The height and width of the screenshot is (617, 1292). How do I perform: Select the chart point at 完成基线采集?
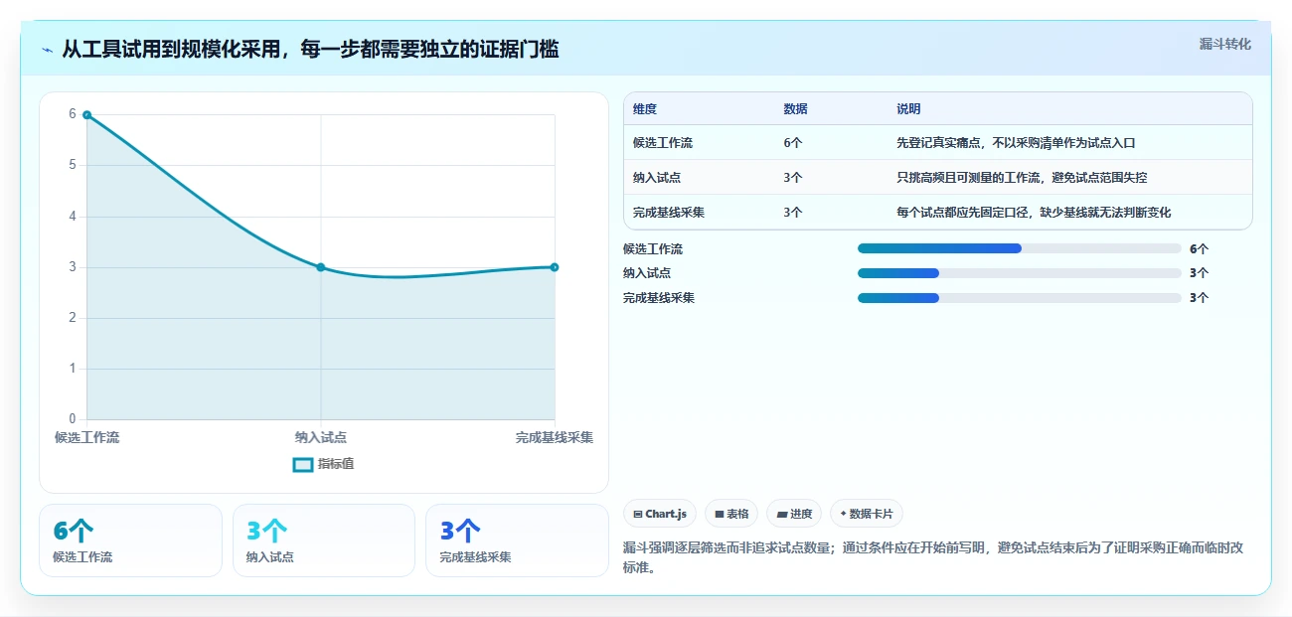click(555, 267)
